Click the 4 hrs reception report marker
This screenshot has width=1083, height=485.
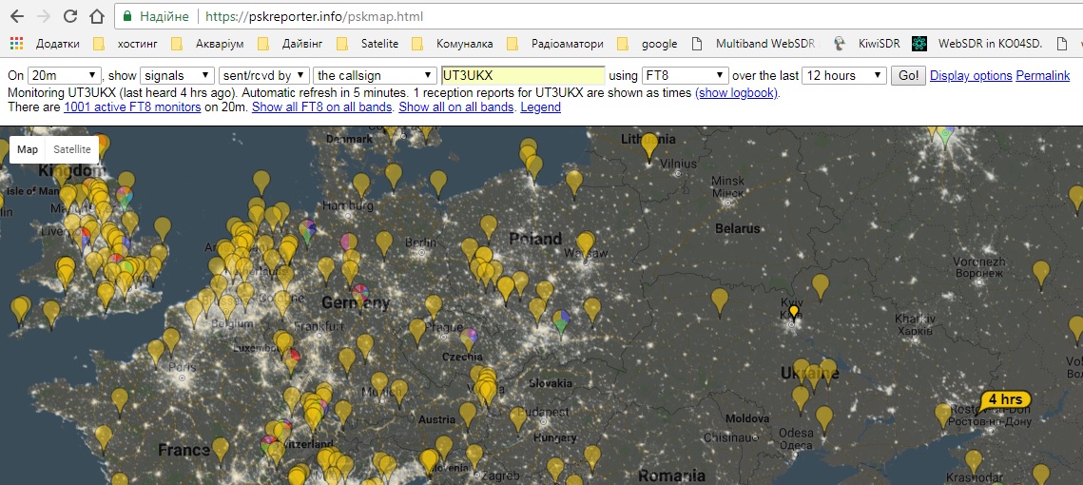click(x=1004, y=399)
